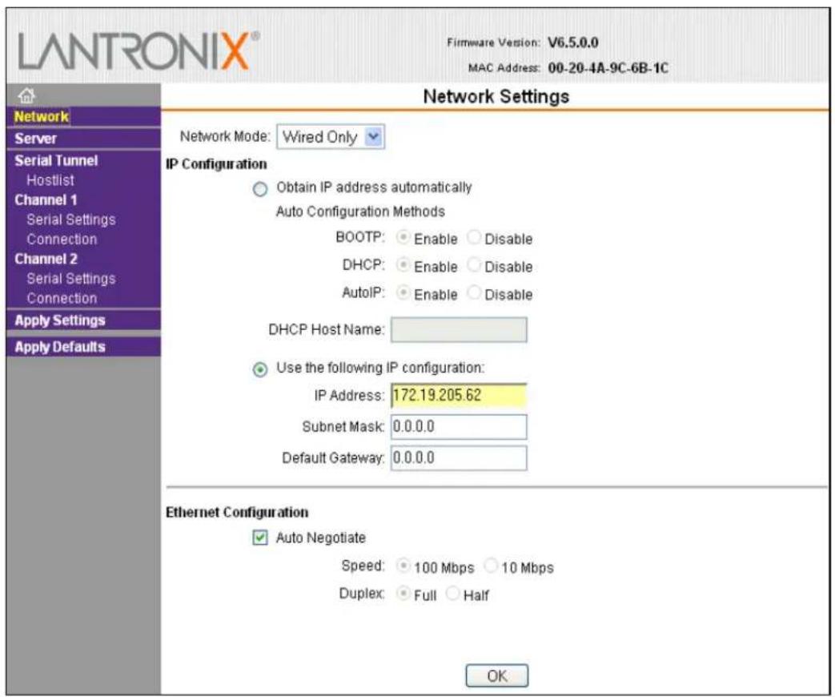Open Connection under Channel 1

(62, 240)
